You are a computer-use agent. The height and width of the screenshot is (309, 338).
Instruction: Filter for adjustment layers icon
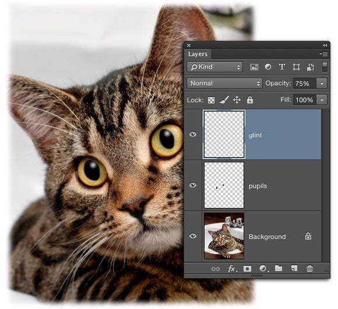click(x=268, y=67)
